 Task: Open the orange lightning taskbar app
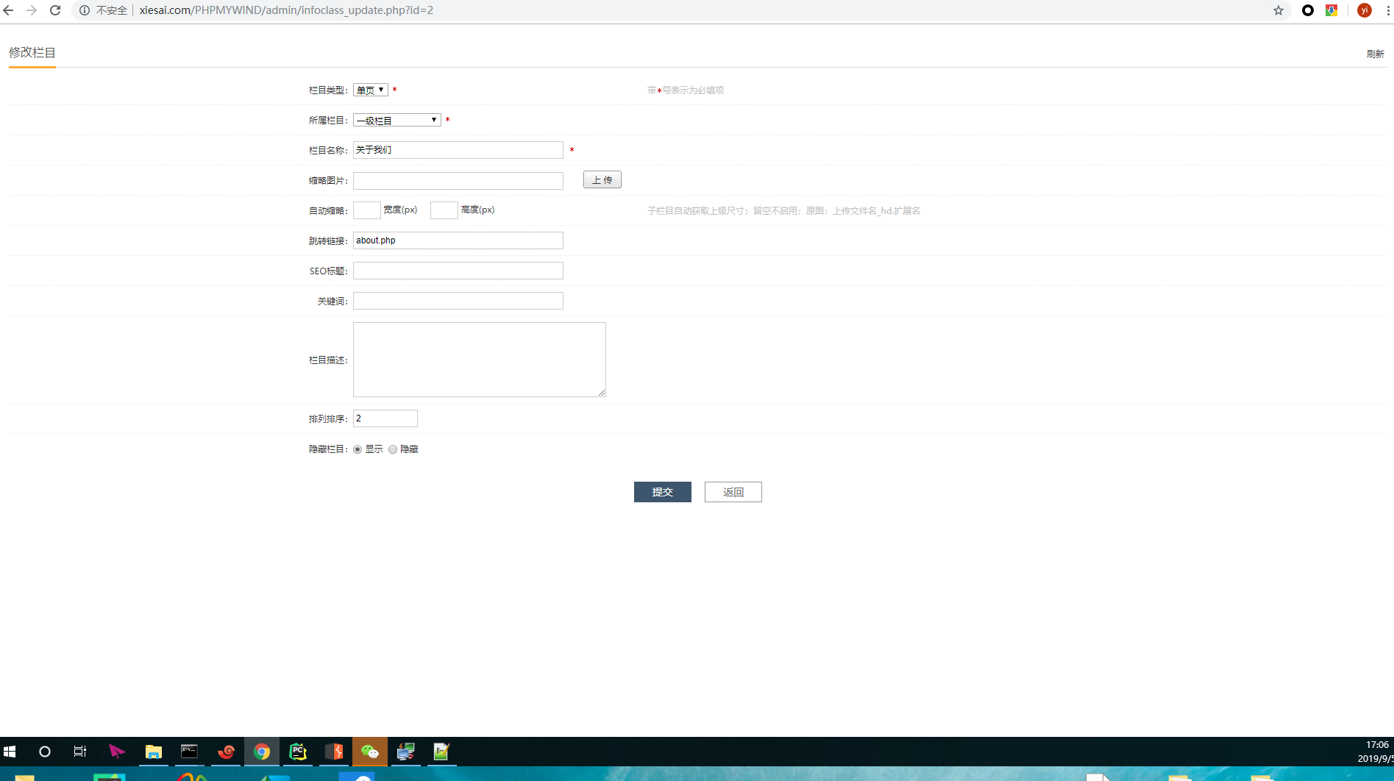pyautogui.click(x=334, y=752)
